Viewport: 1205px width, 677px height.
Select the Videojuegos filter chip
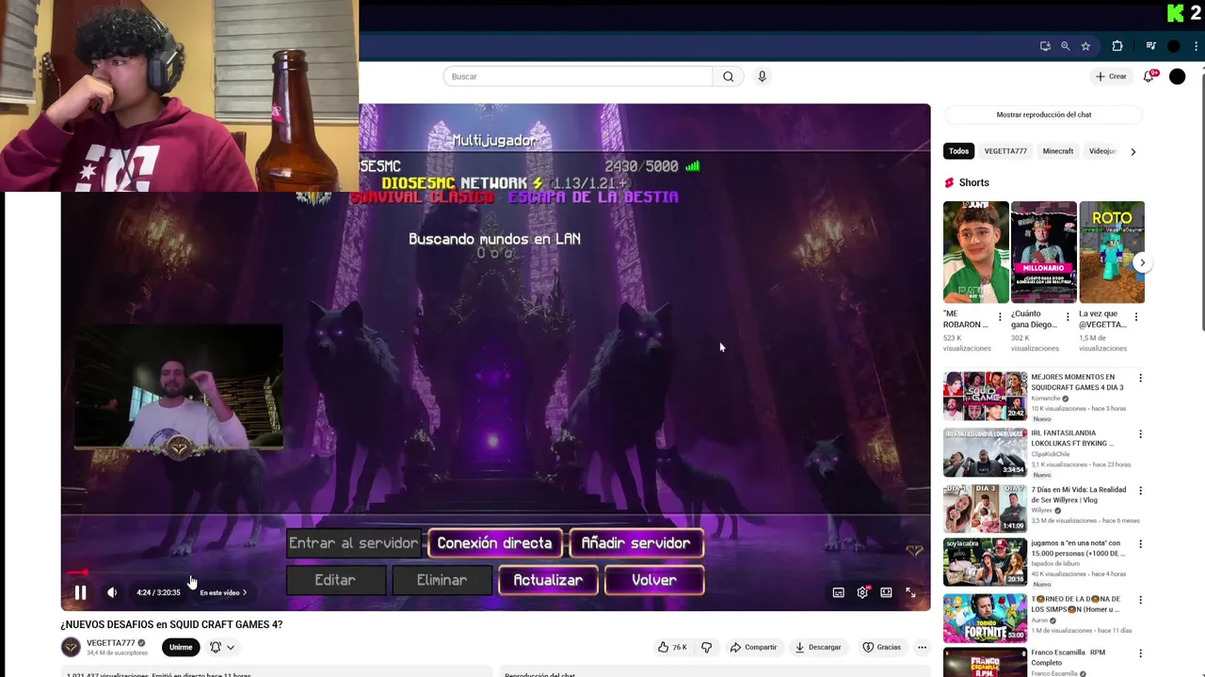1102,151
